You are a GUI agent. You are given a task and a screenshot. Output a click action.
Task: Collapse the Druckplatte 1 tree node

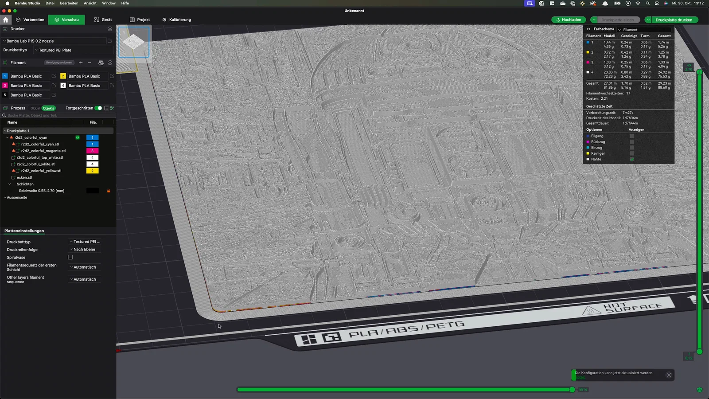[5, 131]
